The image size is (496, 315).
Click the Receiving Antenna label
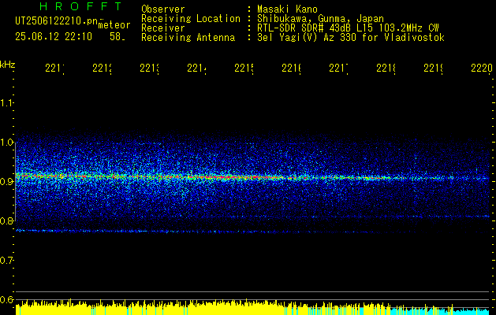(188, 38)
